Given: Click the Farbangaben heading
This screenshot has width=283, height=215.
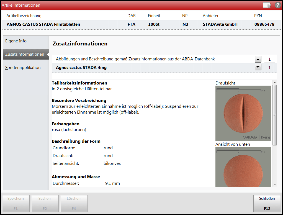Looking at the screenshot, I should click(x=66, y=124).
